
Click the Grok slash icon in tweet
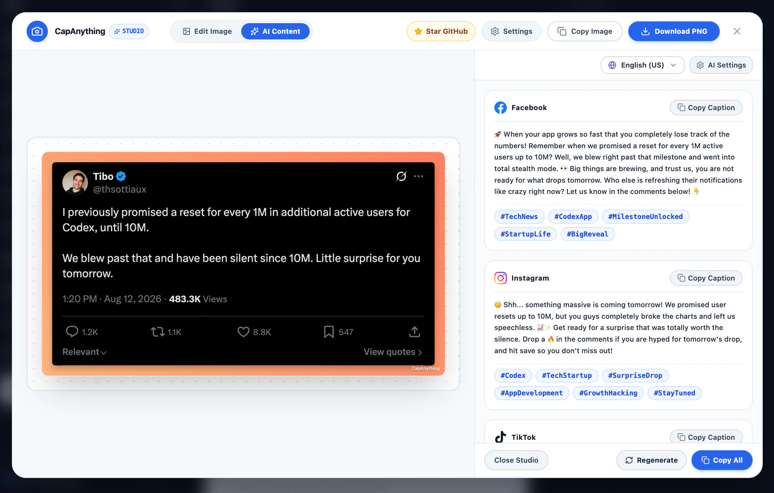(401, 176)
